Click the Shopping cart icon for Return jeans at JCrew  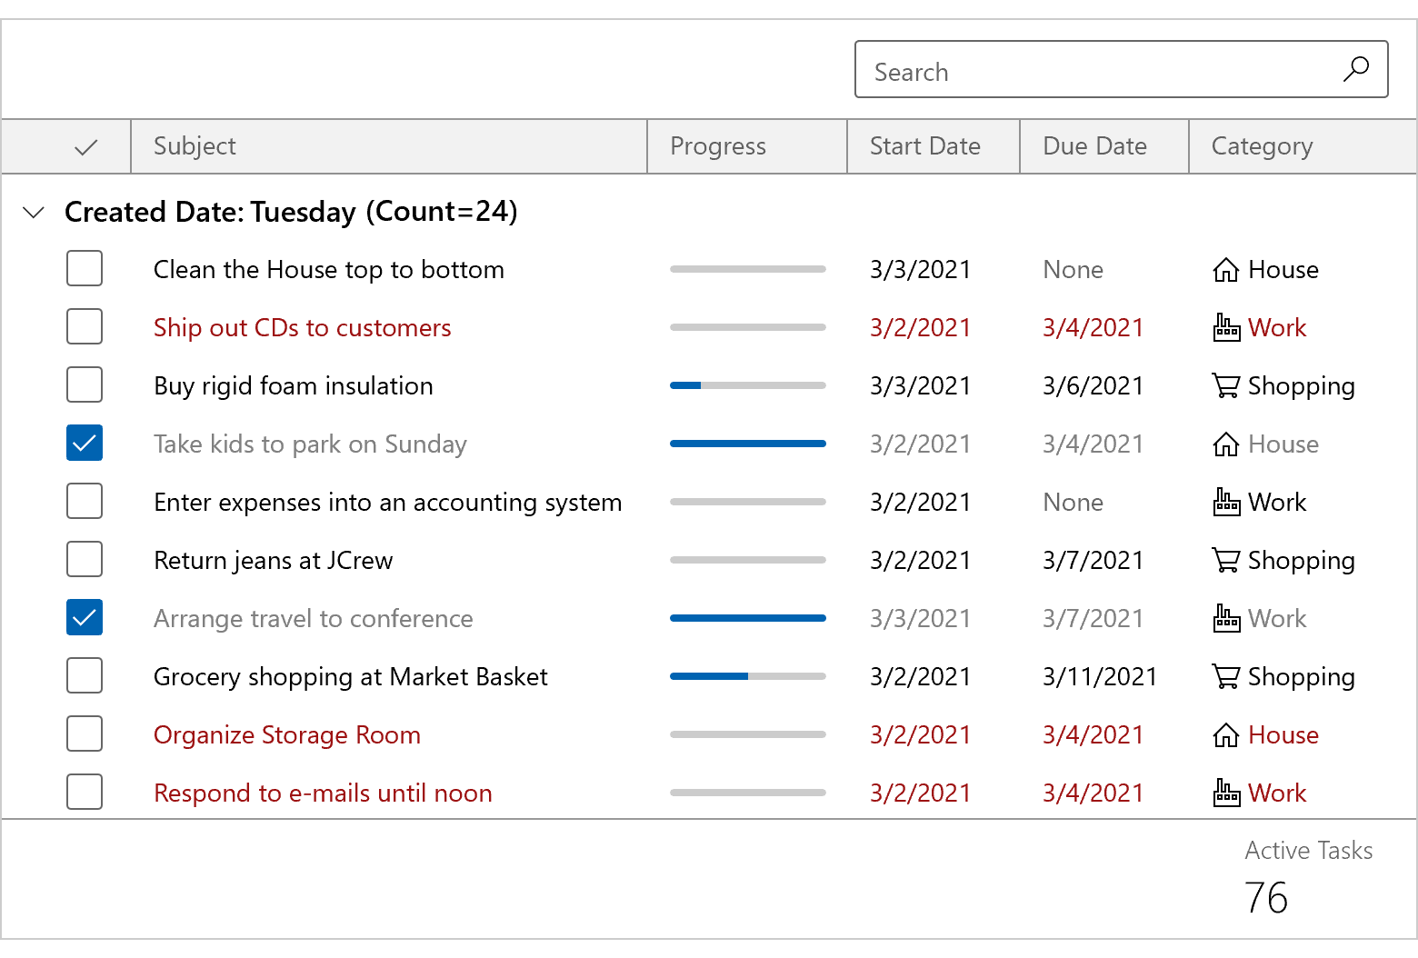click(1226, 560)
